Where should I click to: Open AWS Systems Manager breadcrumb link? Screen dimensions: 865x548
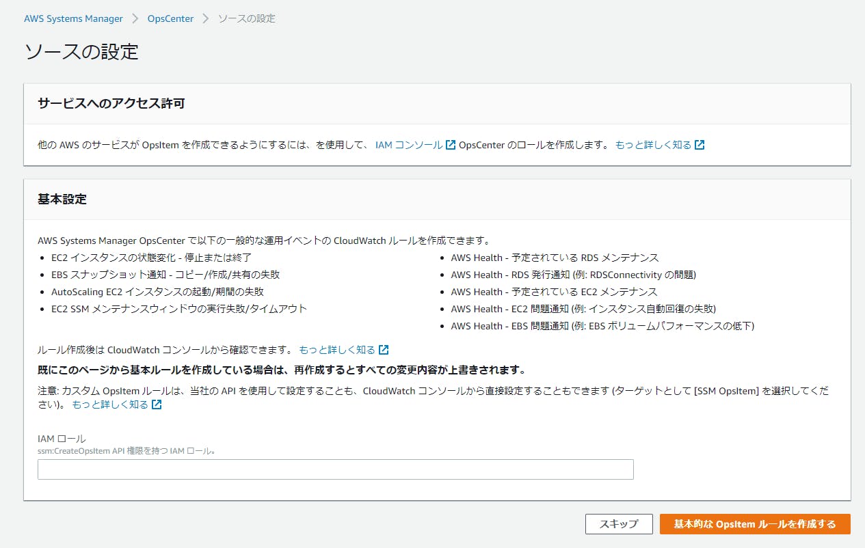tap(73, 18)
